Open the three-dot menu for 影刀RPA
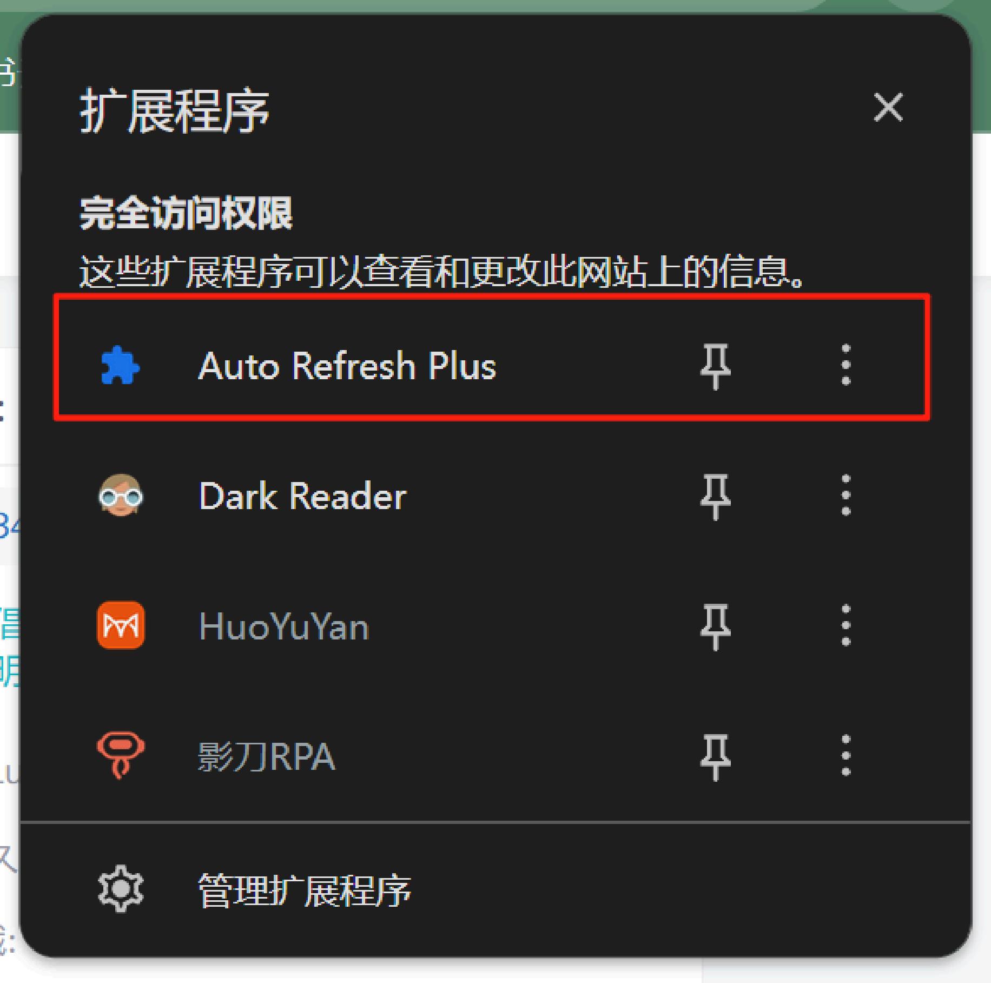991x983 pixels. coord(846,756)
